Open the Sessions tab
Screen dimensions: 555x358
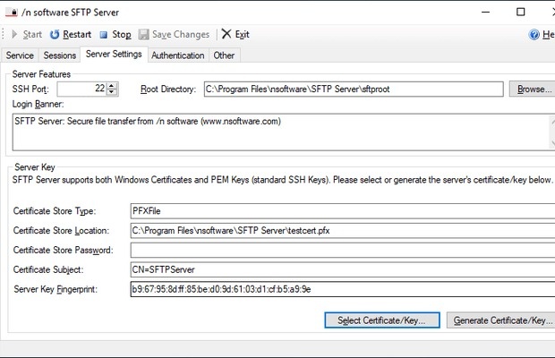[59, 55]
